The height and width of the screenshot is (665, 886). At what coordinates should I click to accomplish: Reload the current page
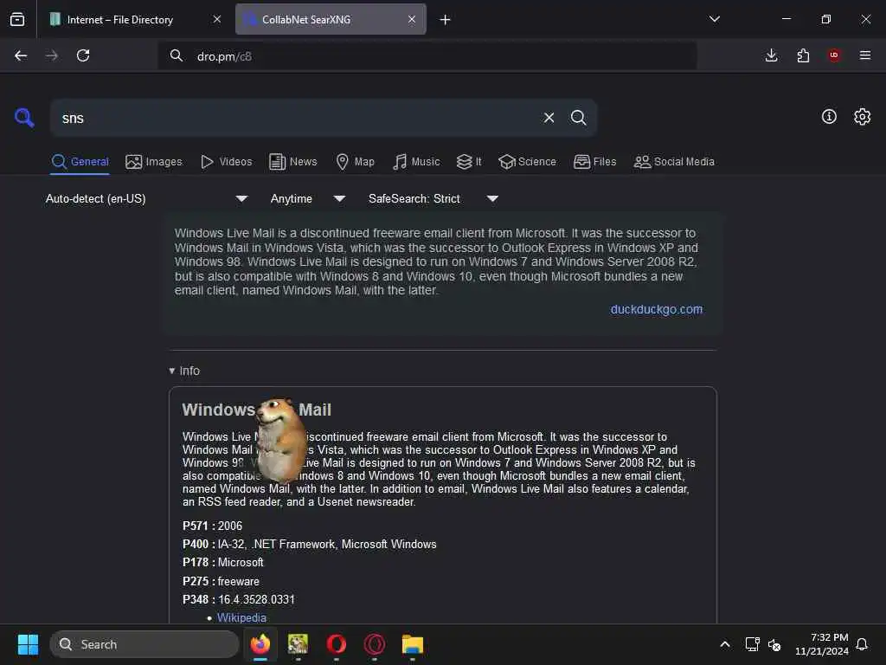click(83, 55)
